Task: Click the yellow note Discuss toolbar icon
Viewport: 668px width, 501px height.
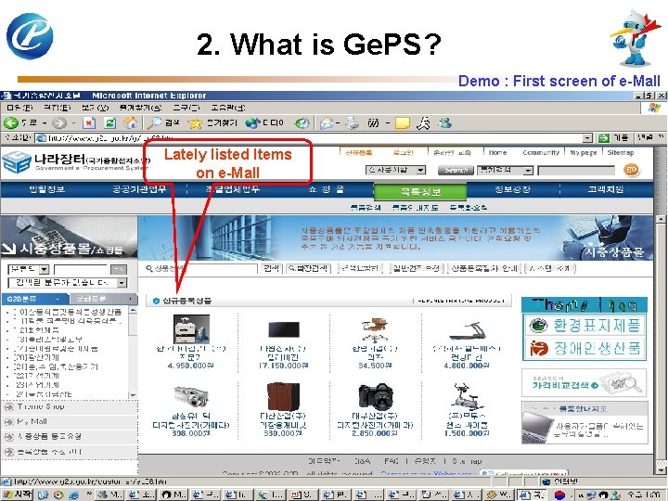Action: pos(402,123)
